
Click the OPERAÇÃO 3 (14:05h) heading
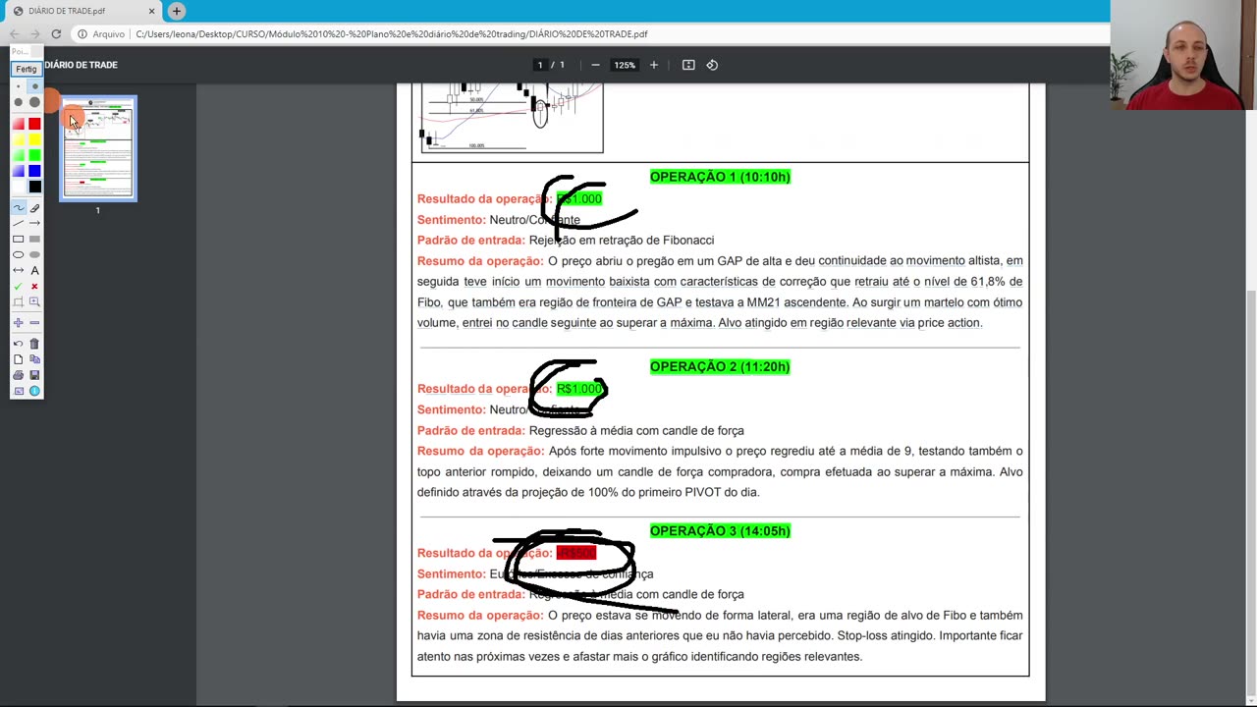click(720, 530)
